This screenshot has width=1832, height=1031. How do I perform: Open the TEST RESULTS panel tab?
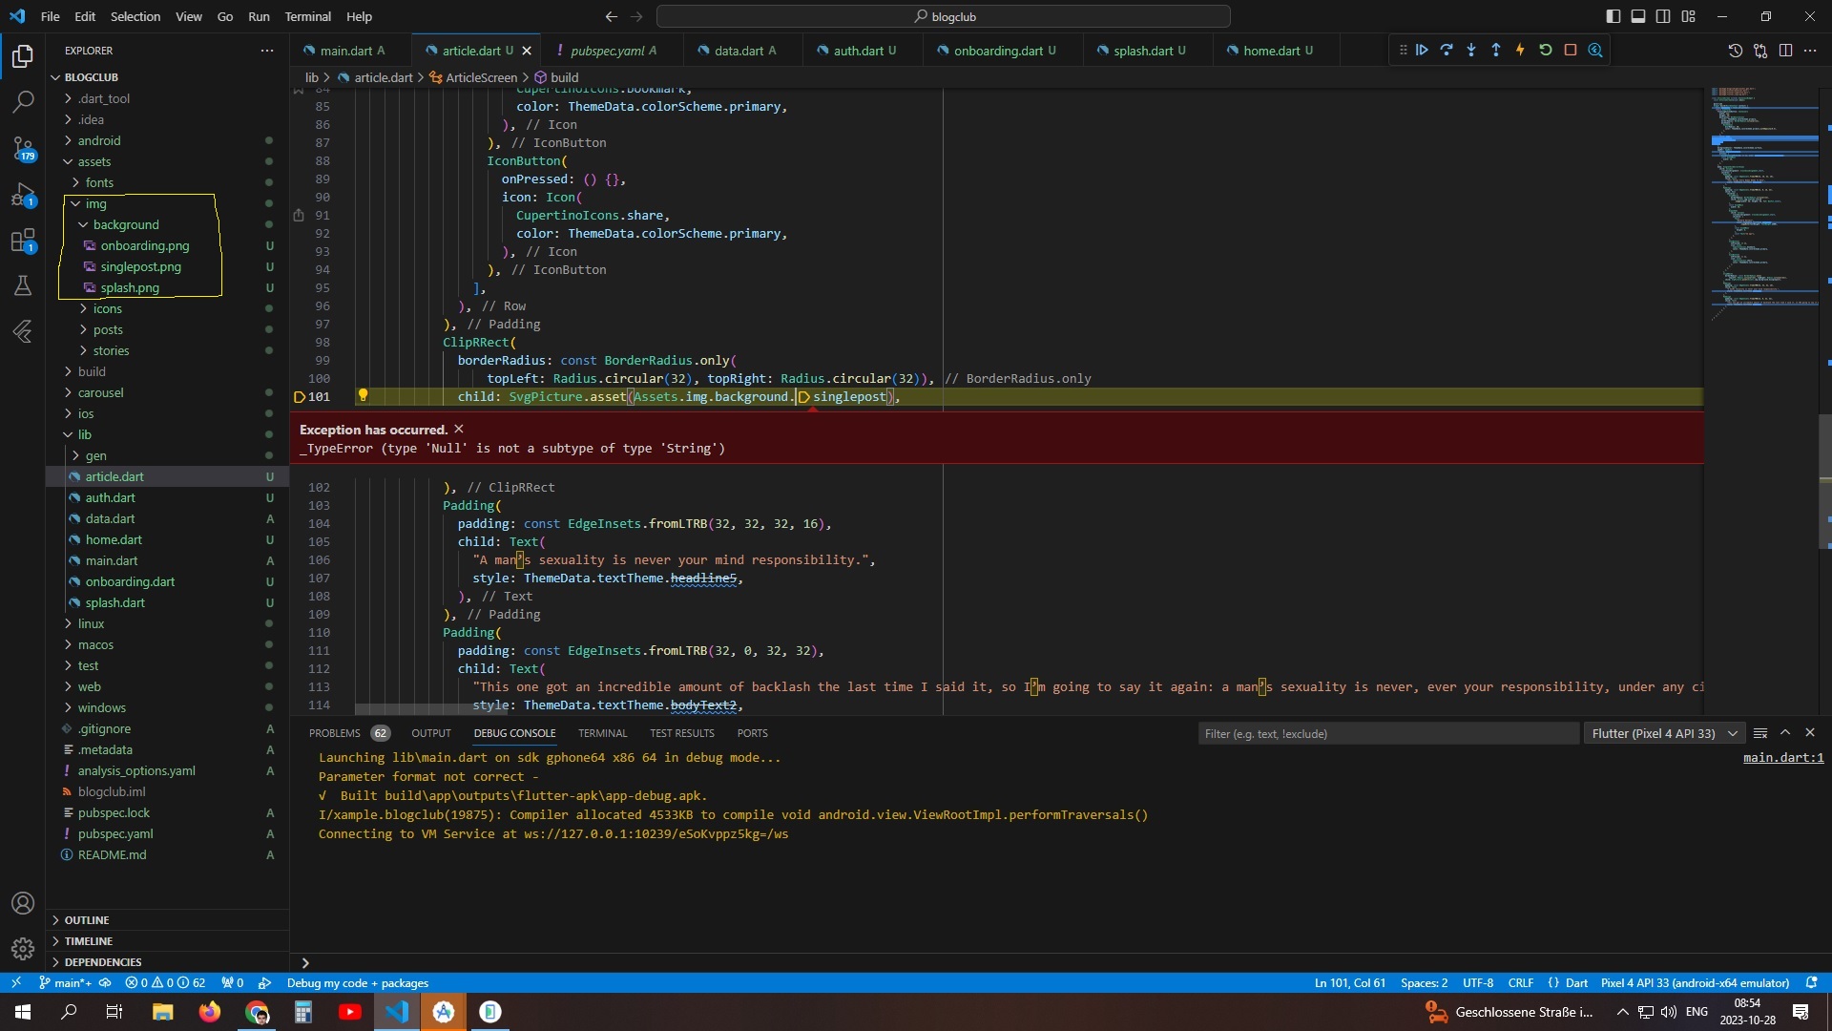pos(682,733)
